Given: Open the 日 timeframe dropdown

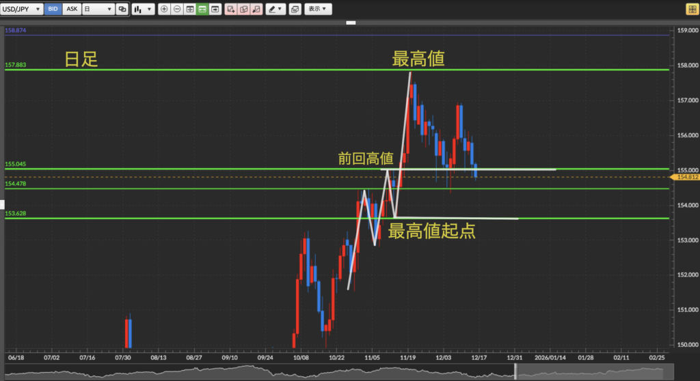Looking at the screenshot, I should click(x=97, y=10).
